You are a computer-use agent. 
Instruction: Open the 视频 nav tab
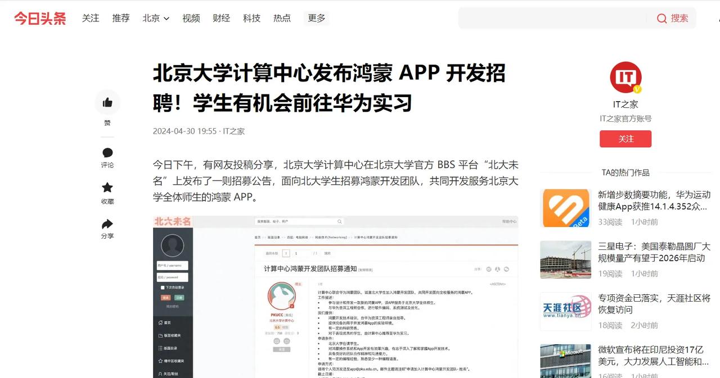191,19
